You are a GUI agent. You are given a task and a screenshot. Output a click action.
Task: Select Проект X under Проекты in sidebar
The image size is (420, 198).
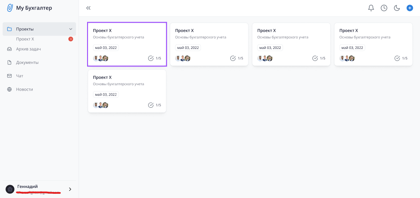[x=25, y=39]
